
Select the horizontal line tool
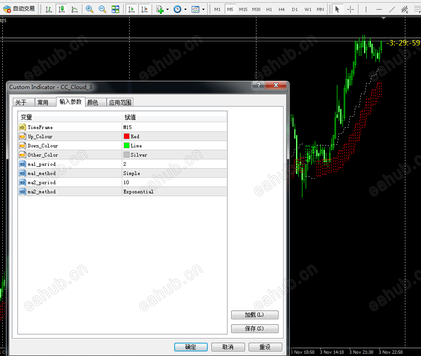tap(379, 9)
